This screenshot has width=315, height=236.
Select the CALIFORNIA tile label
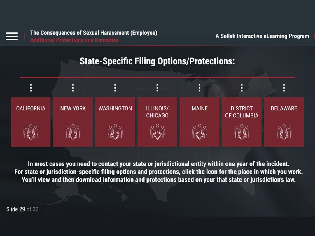coord(31,108)
